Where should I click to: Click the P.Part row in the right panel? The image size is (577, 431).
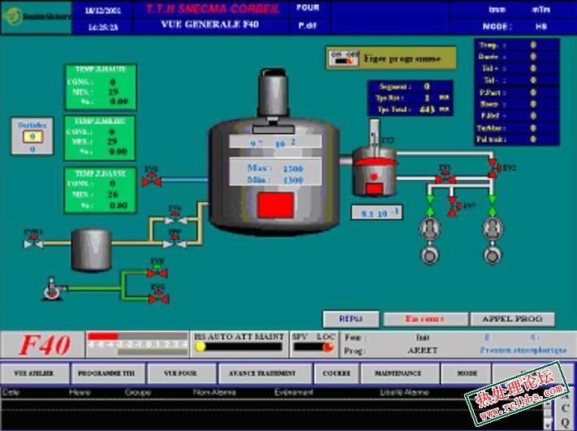tap(517, 92)
